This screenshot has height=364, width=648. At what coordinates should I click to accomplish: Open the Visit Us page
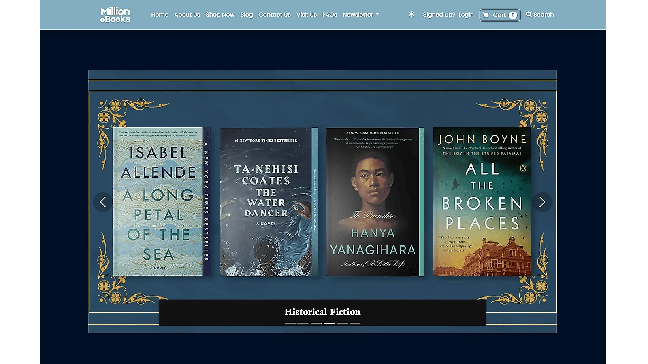click(307, 15)
